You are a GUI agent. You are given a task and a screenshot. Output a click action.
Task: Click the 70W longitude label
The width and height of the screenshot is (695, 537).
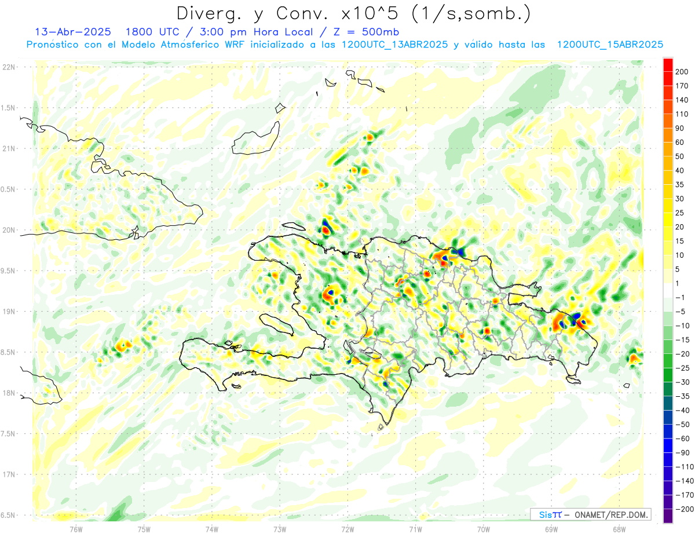(x=484, y=529)
